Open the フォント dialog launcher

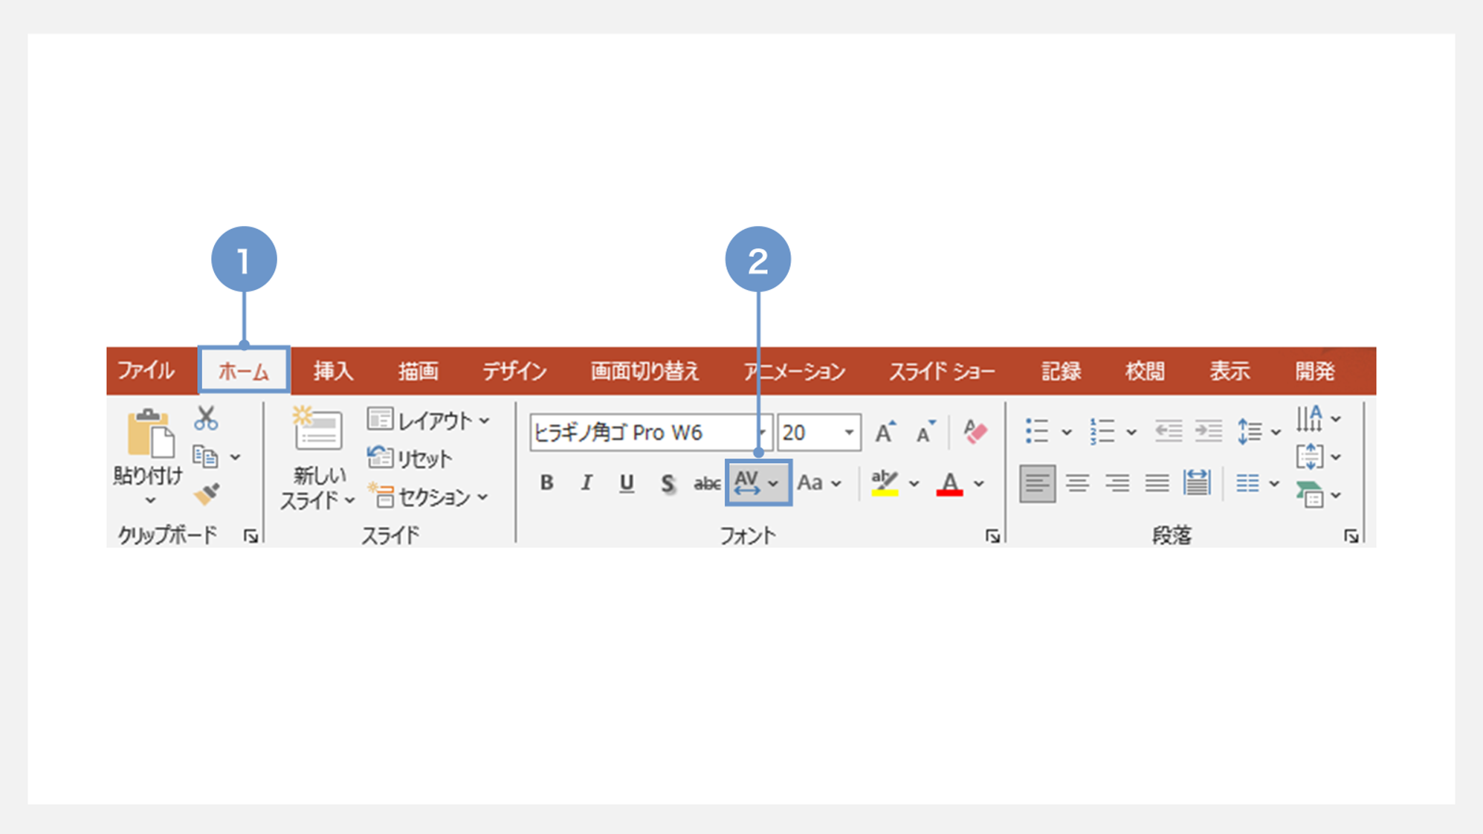(x=993, y=536)
